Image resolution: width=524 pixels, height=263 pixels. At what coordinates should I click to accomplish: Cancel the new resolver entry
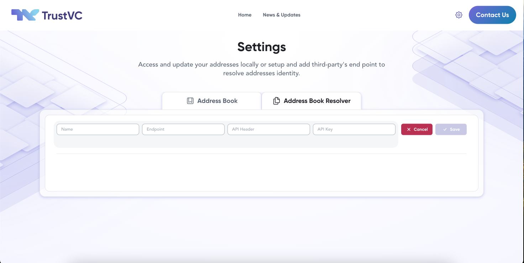(x=417, y=130)
